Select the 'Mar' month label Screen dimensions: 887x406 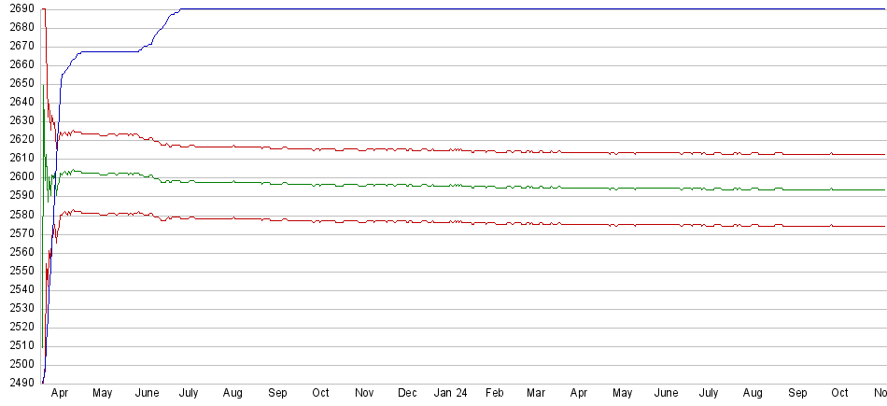[x=537, y=393]
